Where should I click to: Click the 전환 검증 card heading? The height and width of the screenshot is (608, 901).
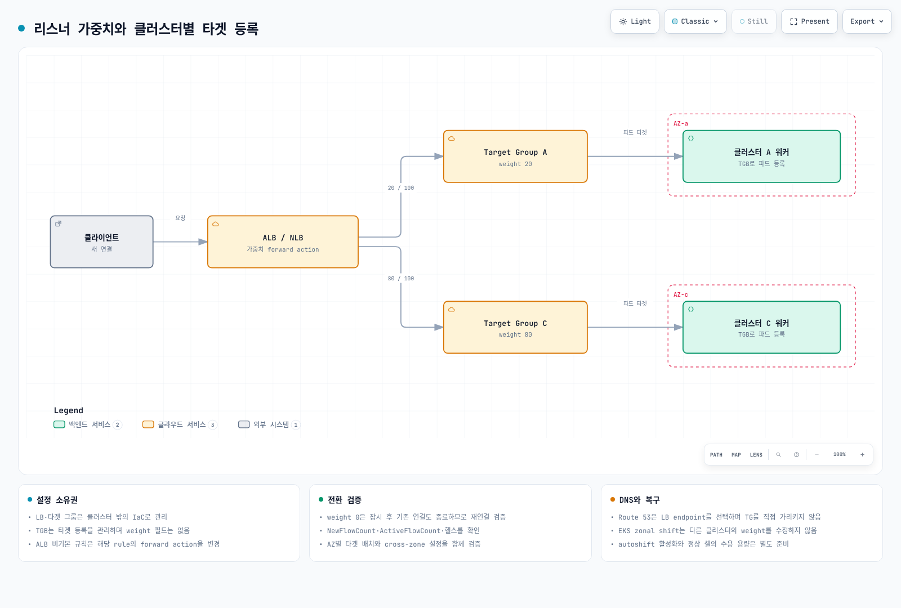[x=345, y=500]
